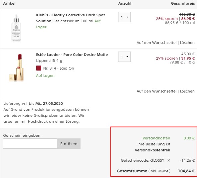Image resolution: width=197 pixels, height=178 pixels.
Task: Open the Estée Lauder Pure Color Desire title
Action: click(72, 55)
